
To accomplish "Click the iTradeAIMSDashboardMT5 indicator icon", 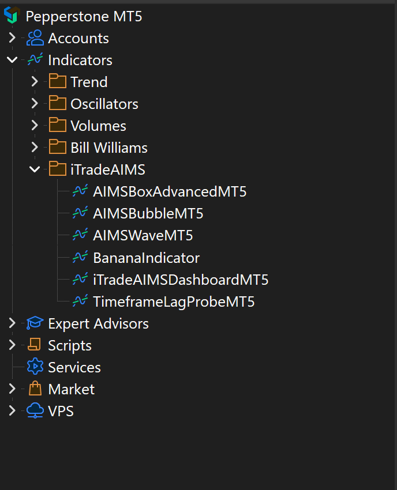I will (x=80, y=279).
